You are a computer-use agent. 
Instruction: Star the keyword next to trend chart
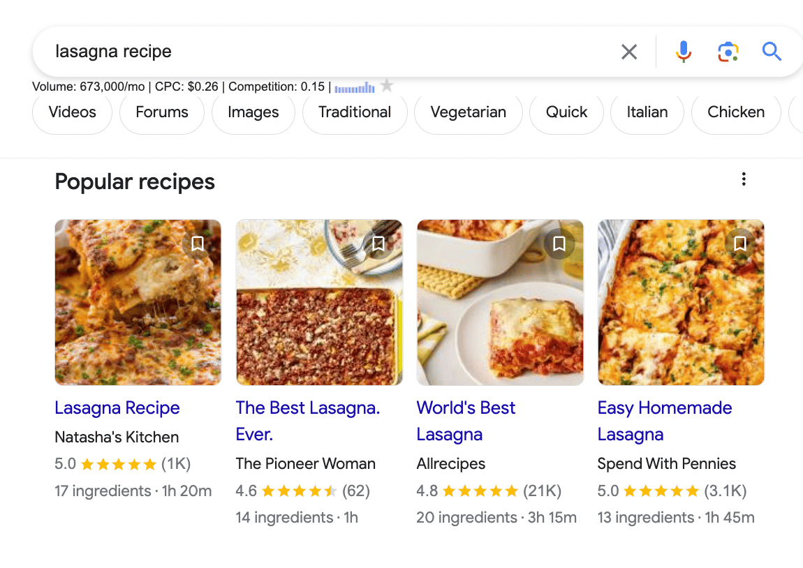[387, 85]
